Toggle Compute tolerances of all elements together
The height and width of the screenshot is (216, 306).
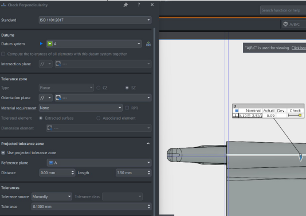click(x=3, y=54)
